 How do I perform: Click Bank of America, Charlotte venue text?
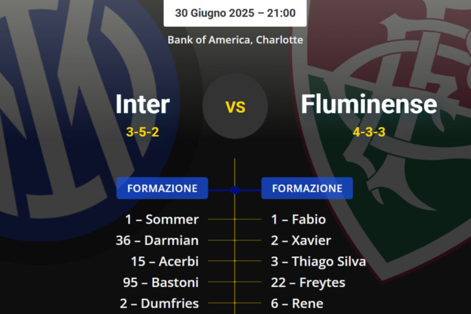tap(235, 40)
